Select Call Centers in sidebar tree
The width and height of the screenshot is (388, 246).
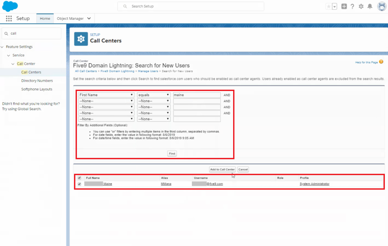31,72
